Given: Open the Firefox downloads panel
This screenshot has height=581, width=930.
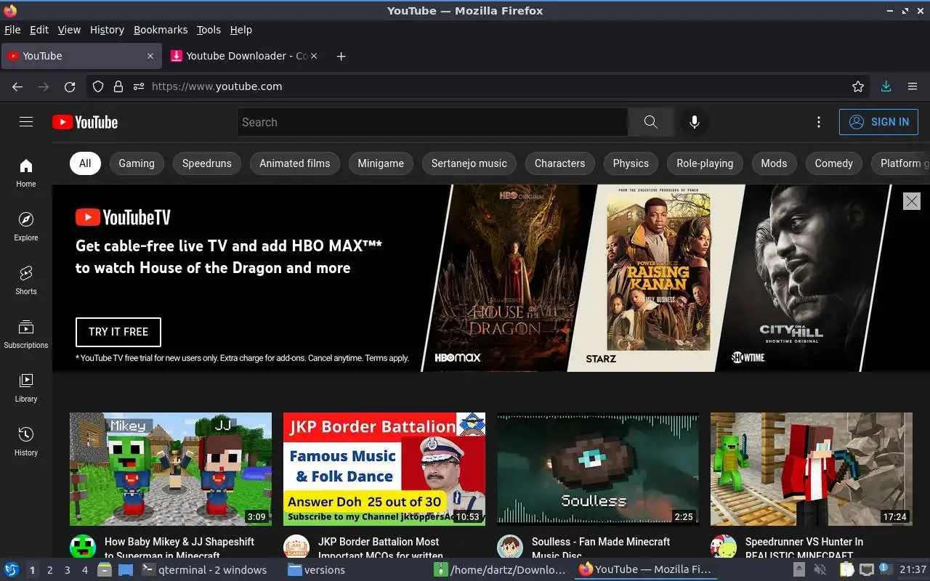Looking at the screenshot, I should (886, 86).
